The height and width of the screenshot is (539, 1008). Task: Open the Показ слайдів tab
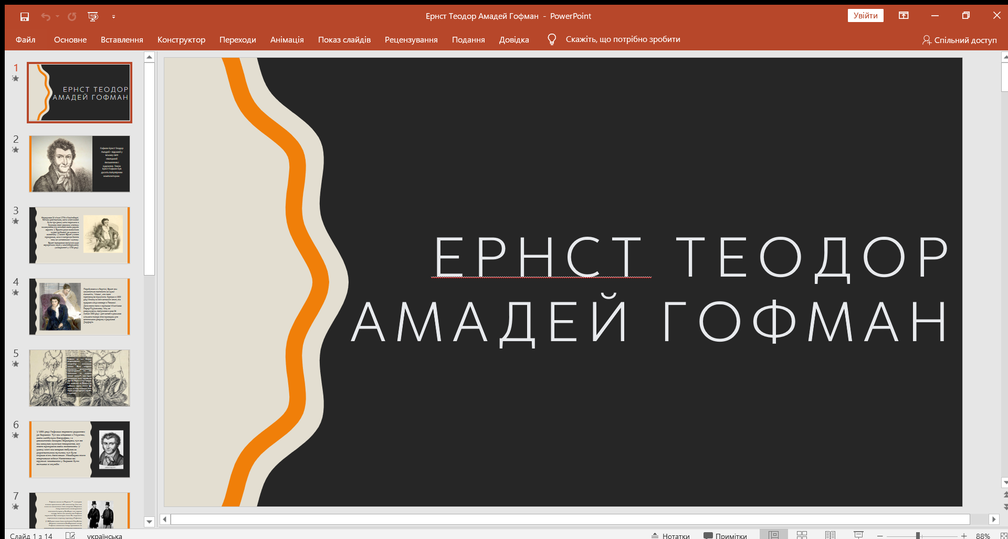(344, 40)
